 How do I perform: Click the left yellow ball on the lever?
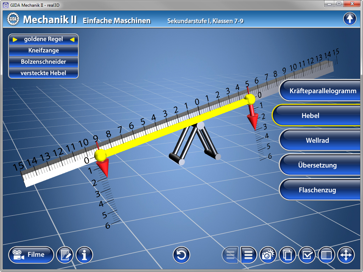tap(100, 155)
